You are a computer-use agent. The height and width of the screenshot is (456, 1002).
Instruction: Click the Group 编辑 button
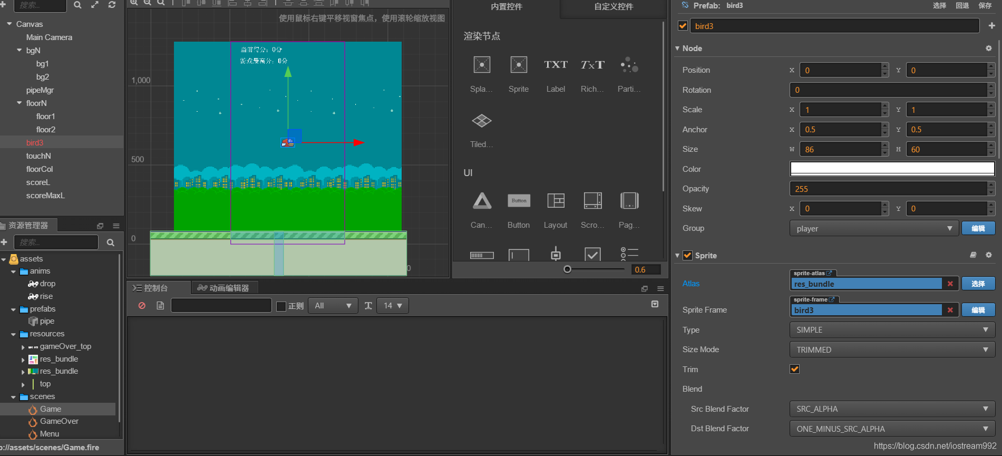(978, 228)
